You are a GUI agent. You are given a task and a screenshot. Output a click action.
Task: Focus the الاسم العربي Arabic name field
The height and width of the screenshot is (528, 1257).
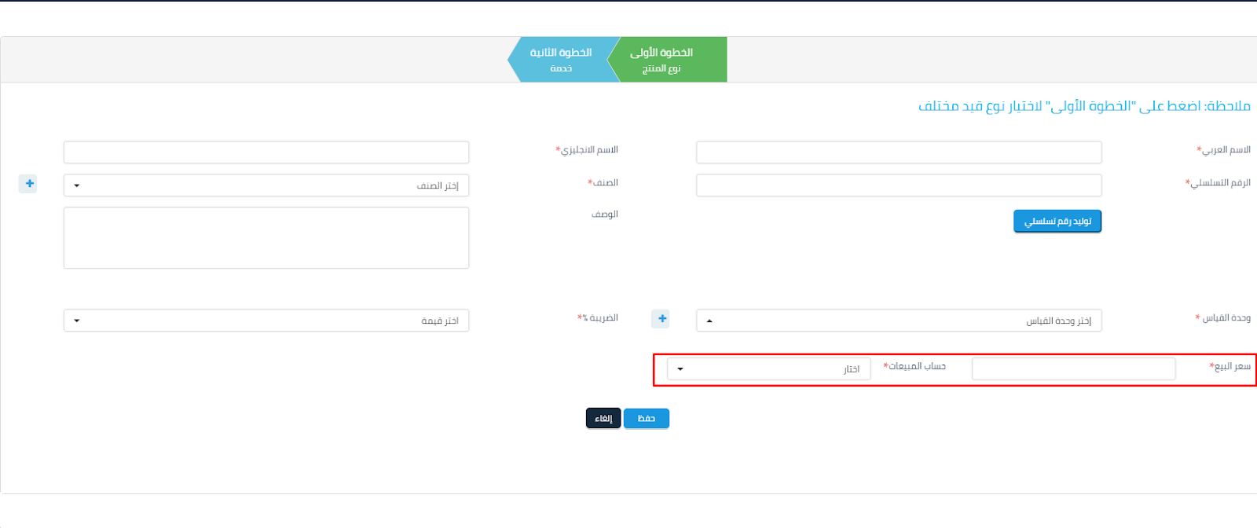[x=898, y=152]
